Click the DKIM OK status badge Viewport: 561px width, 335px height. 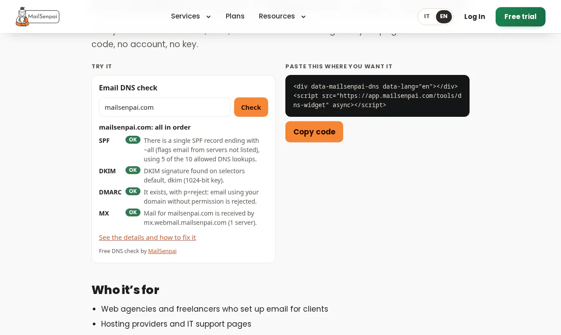coord(133,170)
